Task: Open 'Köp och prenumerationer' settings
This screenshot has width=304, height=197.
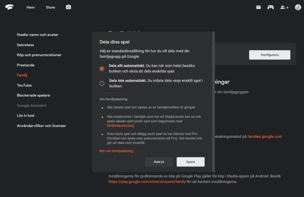Action: pos(39,55)
